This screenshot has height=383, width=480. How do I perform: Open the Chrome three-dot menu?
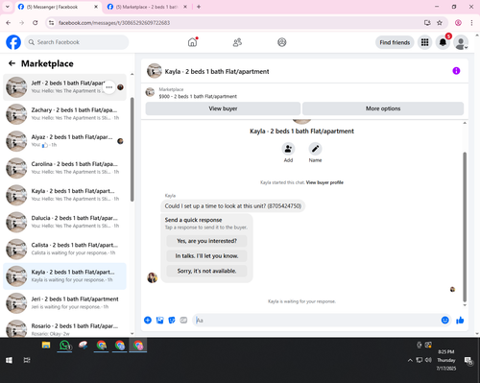(x=471, y=23)
